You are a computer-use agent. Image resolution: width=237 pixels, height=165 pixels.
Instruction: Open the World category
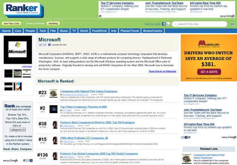coord(84,31)
